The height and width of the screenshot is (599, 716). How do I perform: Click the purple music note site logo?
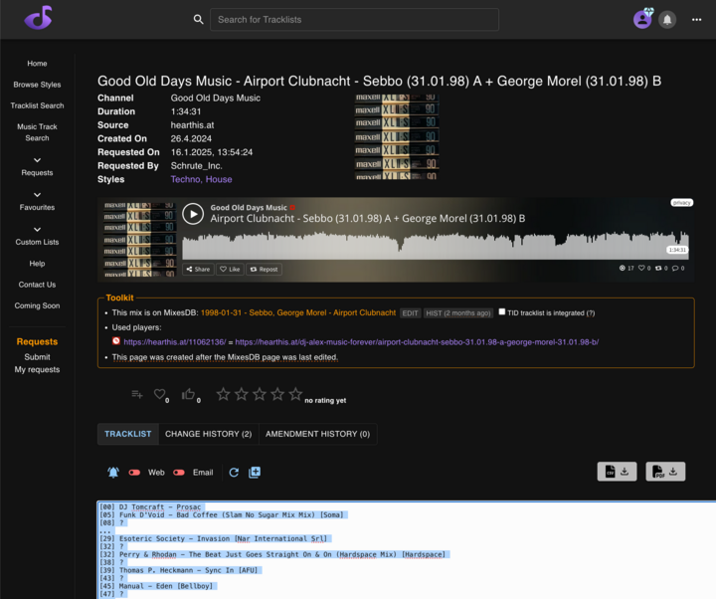39,18
